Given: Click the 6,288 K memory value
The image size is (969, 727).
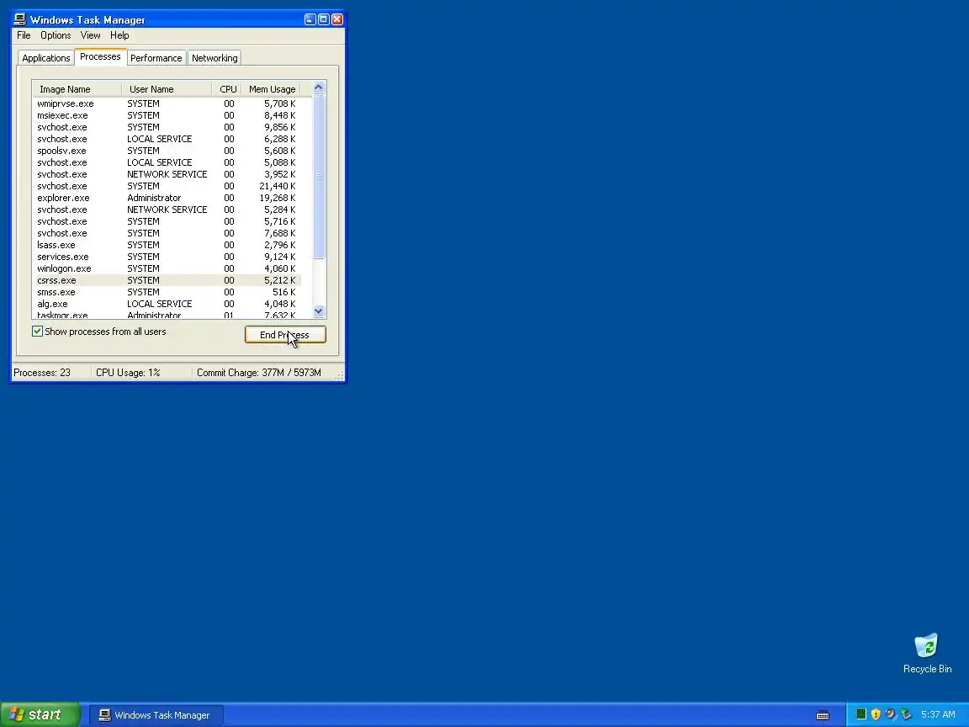Looking at the screenshot, I should pyautogui.click(x=279, y=139).
